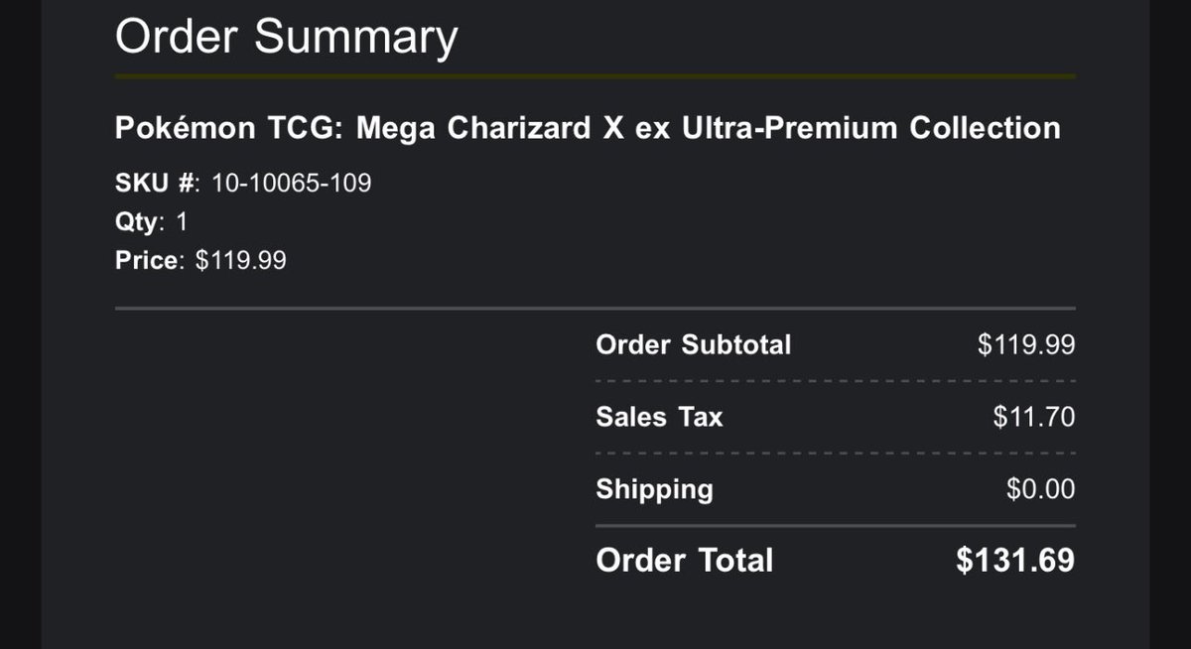The image size is (1191, 649).
Task: Click the gray divider below the Price row
Action: [x=595, y=309]
